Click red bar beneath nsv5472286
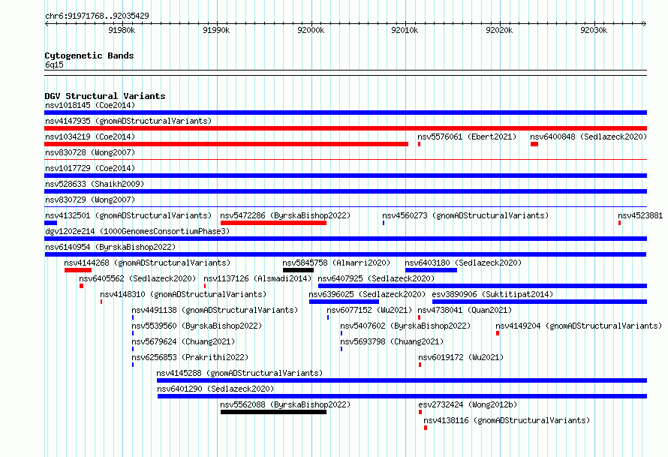Screen dimensions: 668x457 pos(273,223)
